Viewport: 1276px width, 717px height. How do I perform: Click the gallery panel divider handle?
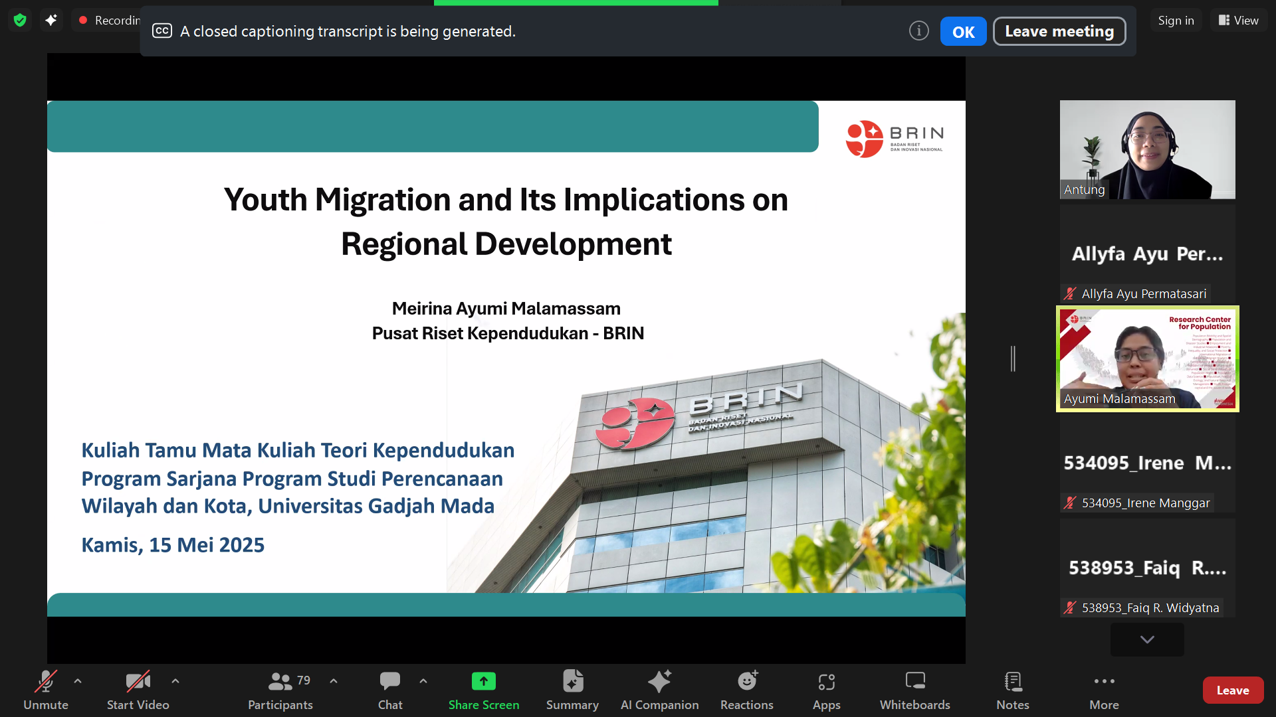click(1013, 358)
